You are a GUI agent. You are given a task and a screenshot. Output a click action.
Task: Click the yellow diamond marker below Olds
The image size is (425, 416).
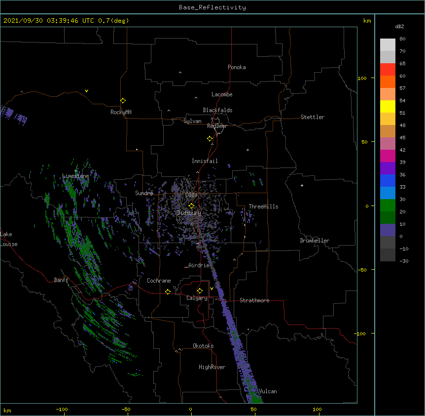tap(191, 206)
